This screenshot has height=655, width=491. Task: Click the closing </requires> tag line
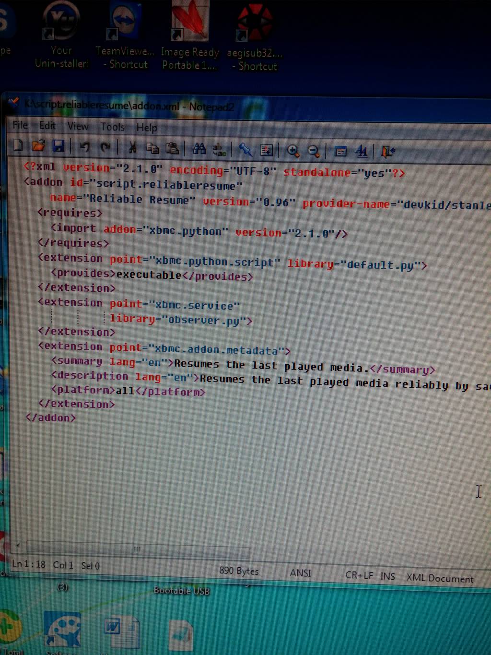click(73, 243)
